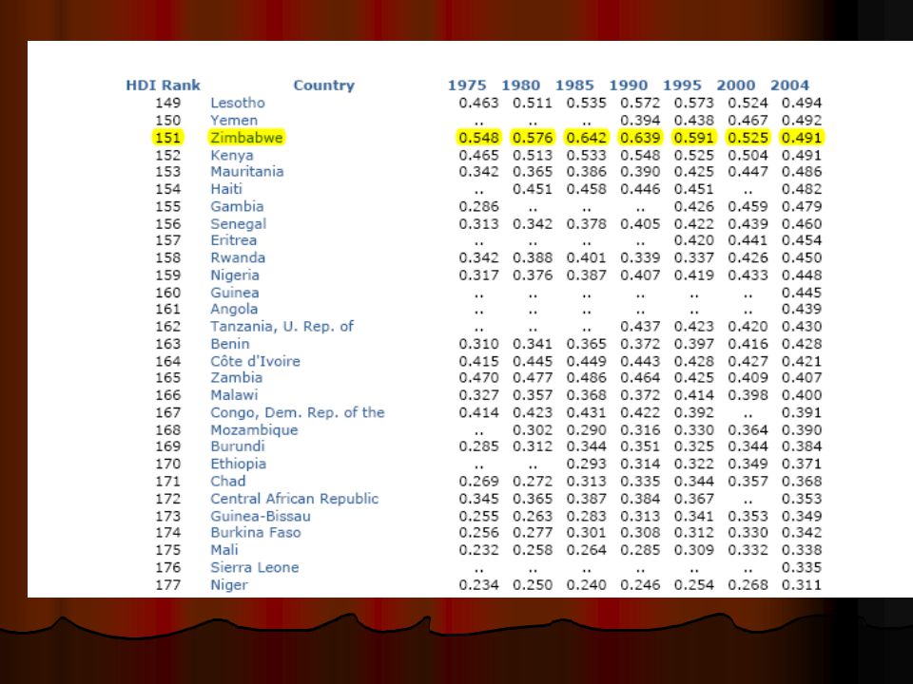This screenshot has width=913, height=684.
Task: Click rank number 149
Action: [167, 103]
